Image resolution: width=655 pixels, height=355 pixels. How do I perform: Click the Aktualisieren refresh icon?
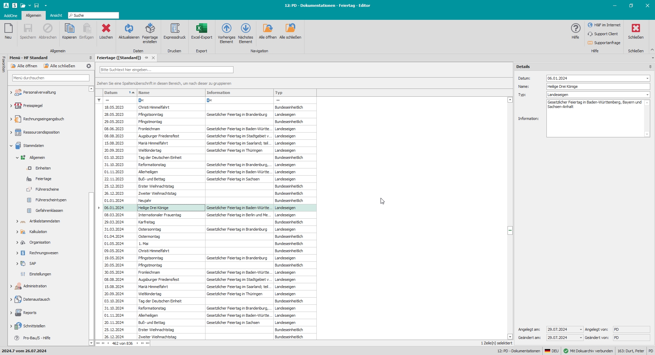129,29
